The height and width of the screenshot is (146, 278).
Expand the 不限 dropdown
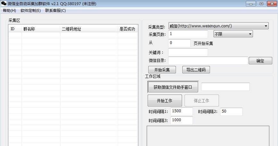click(x=233, y=34)
